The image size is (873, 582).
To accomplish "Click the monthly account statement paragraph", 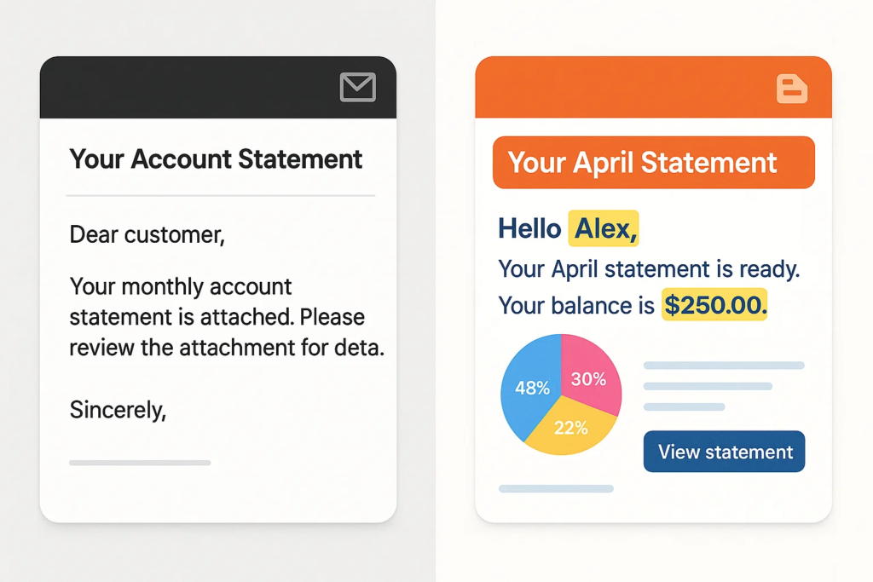I will coord(225,317).
